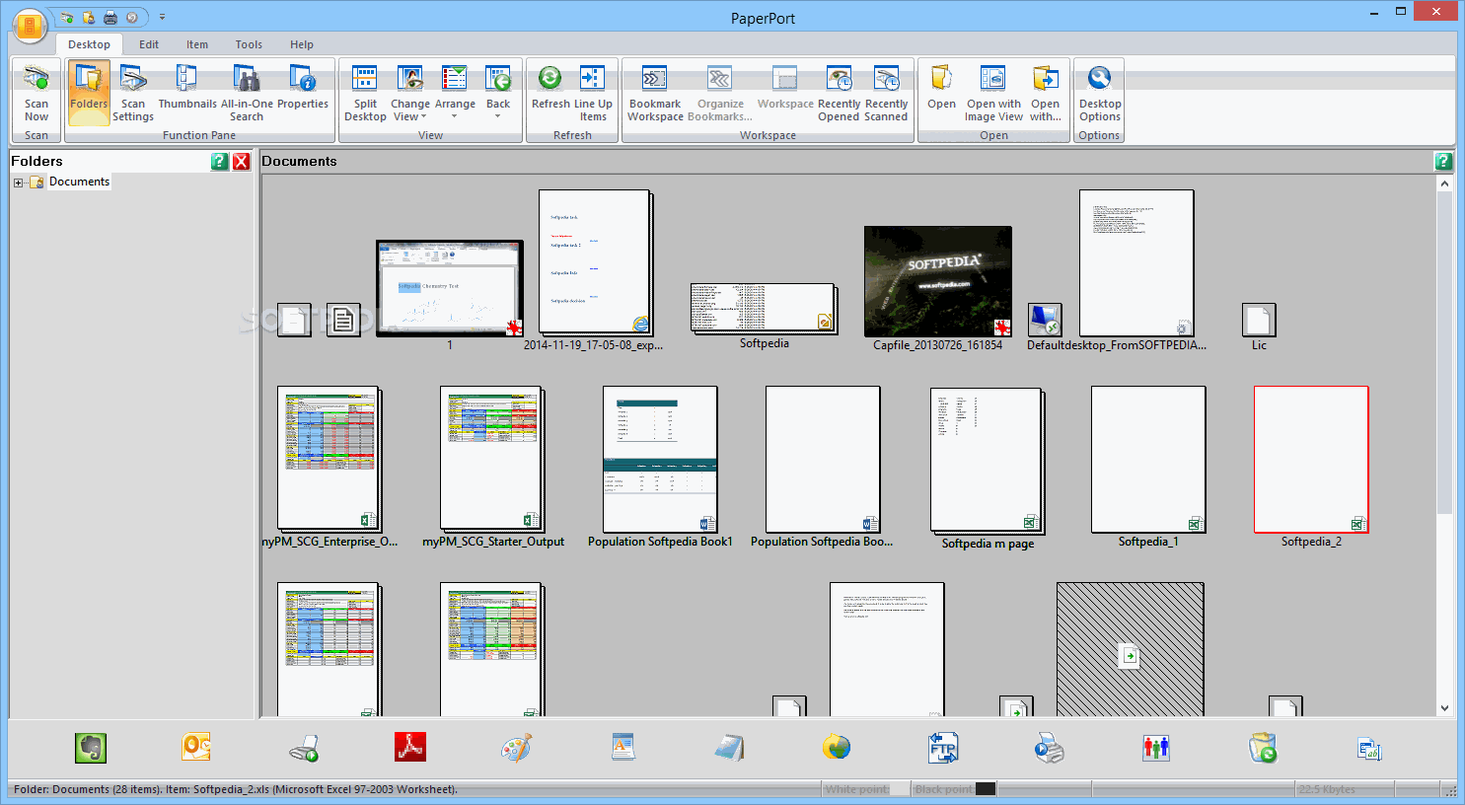Expand the Documents folder tree node
The image size is (1465, 805).
click(x=18, y=183)
